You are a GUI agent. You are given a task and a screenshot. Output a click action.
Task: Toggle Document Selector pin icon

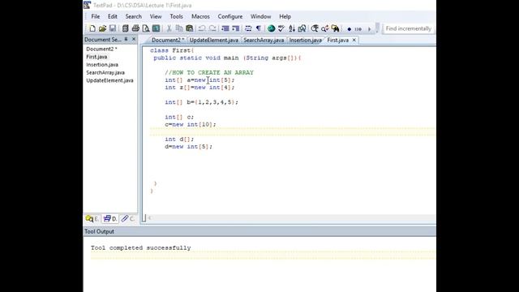click(127, 40)
